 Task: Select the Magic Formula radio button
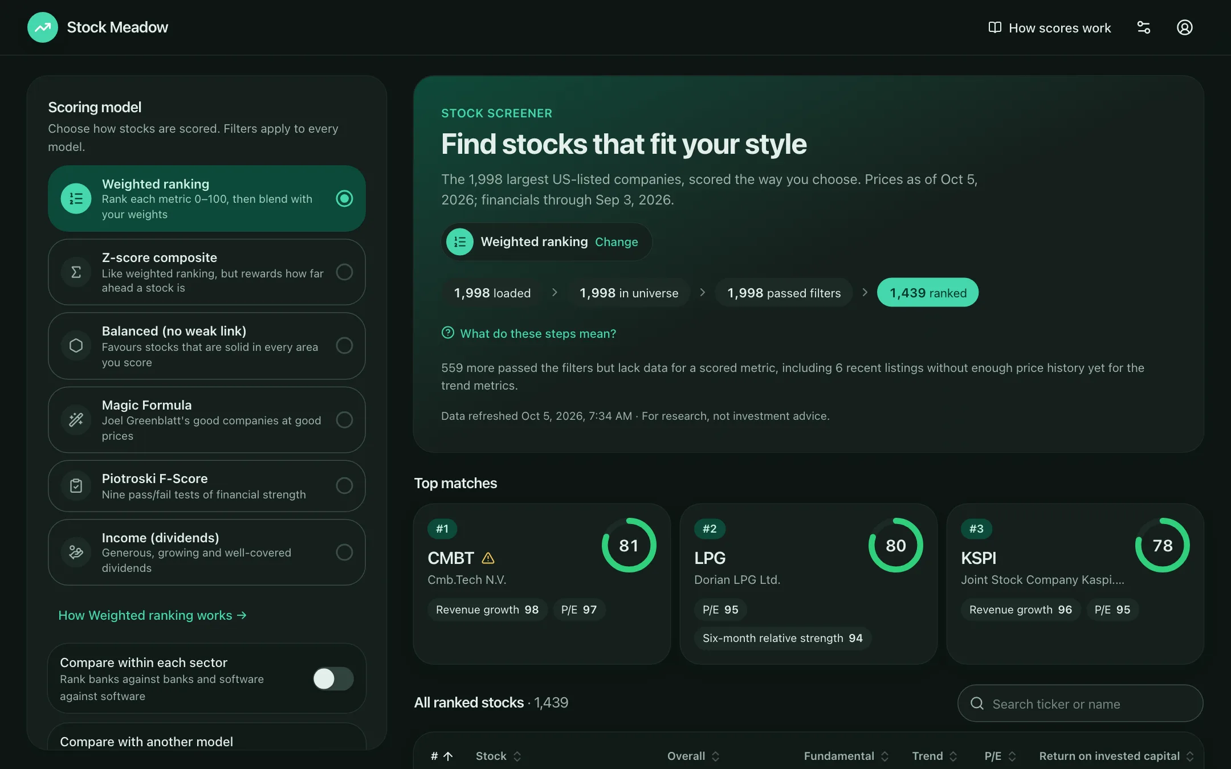click(x=344, y=420)
